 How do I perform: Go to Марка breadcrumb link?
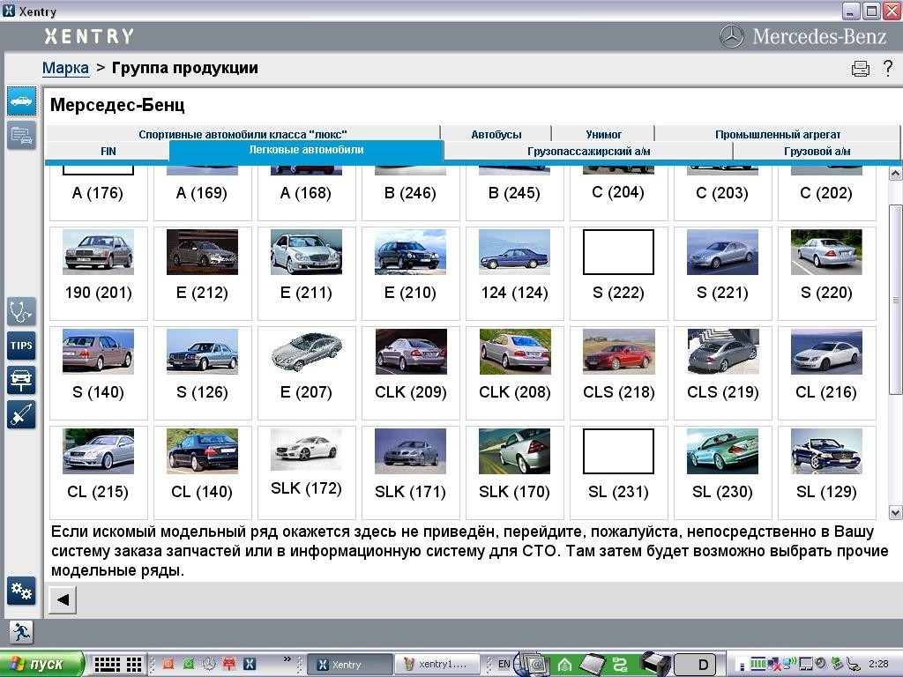pos(65,68)
